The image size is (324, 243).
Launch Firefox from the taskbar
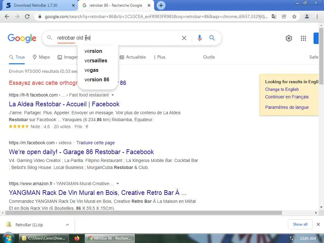(x=77, y=238)
